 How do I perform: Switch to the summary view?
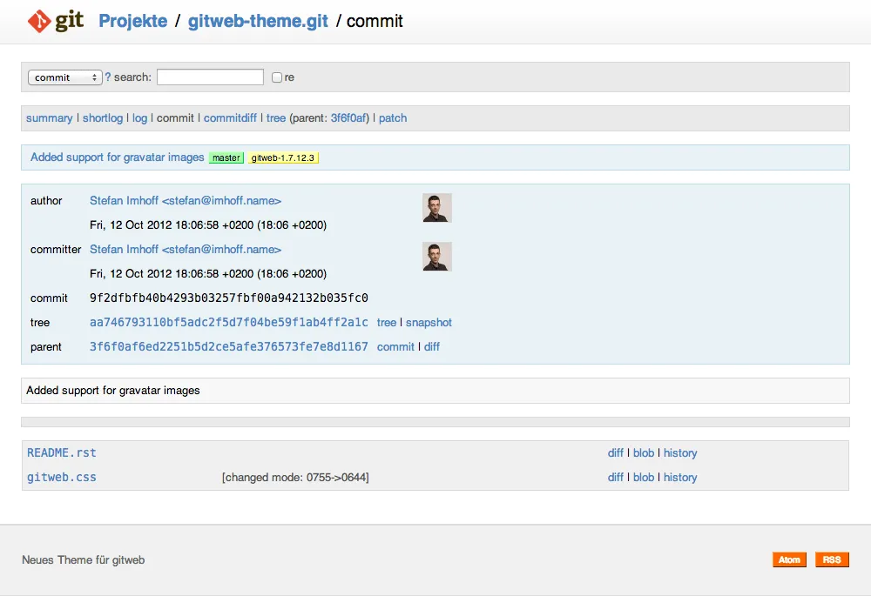(50, 117)
